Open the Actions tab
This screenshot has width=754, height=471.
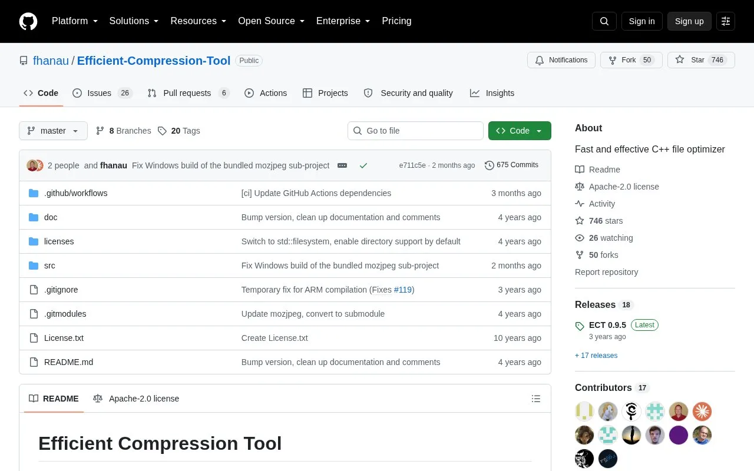pos(266,93)
